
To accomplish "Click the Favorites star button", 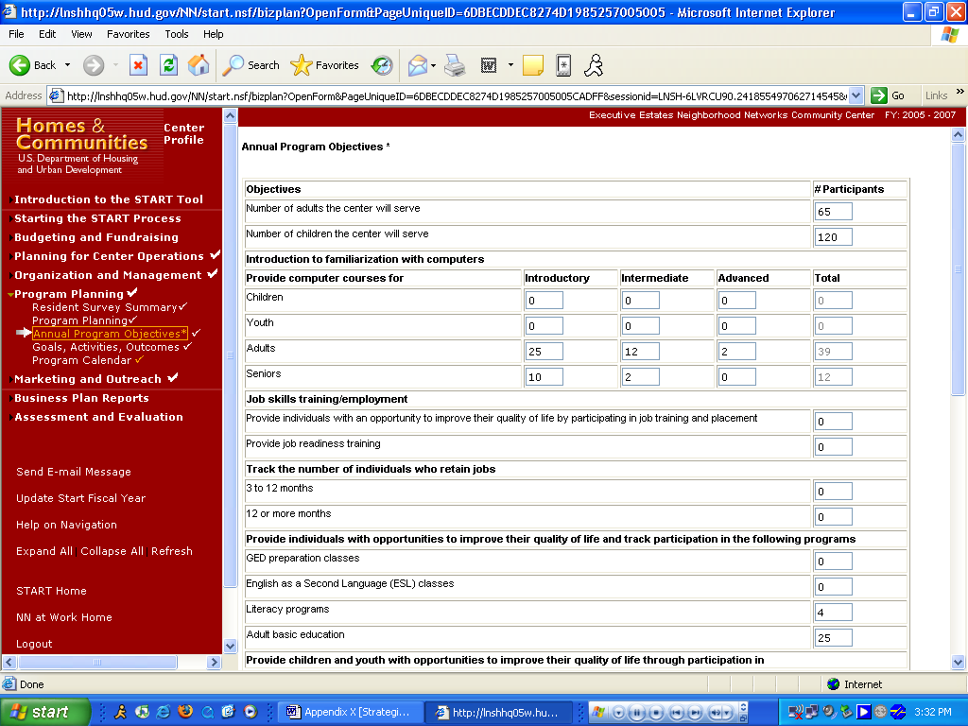I will click(324, 65).
